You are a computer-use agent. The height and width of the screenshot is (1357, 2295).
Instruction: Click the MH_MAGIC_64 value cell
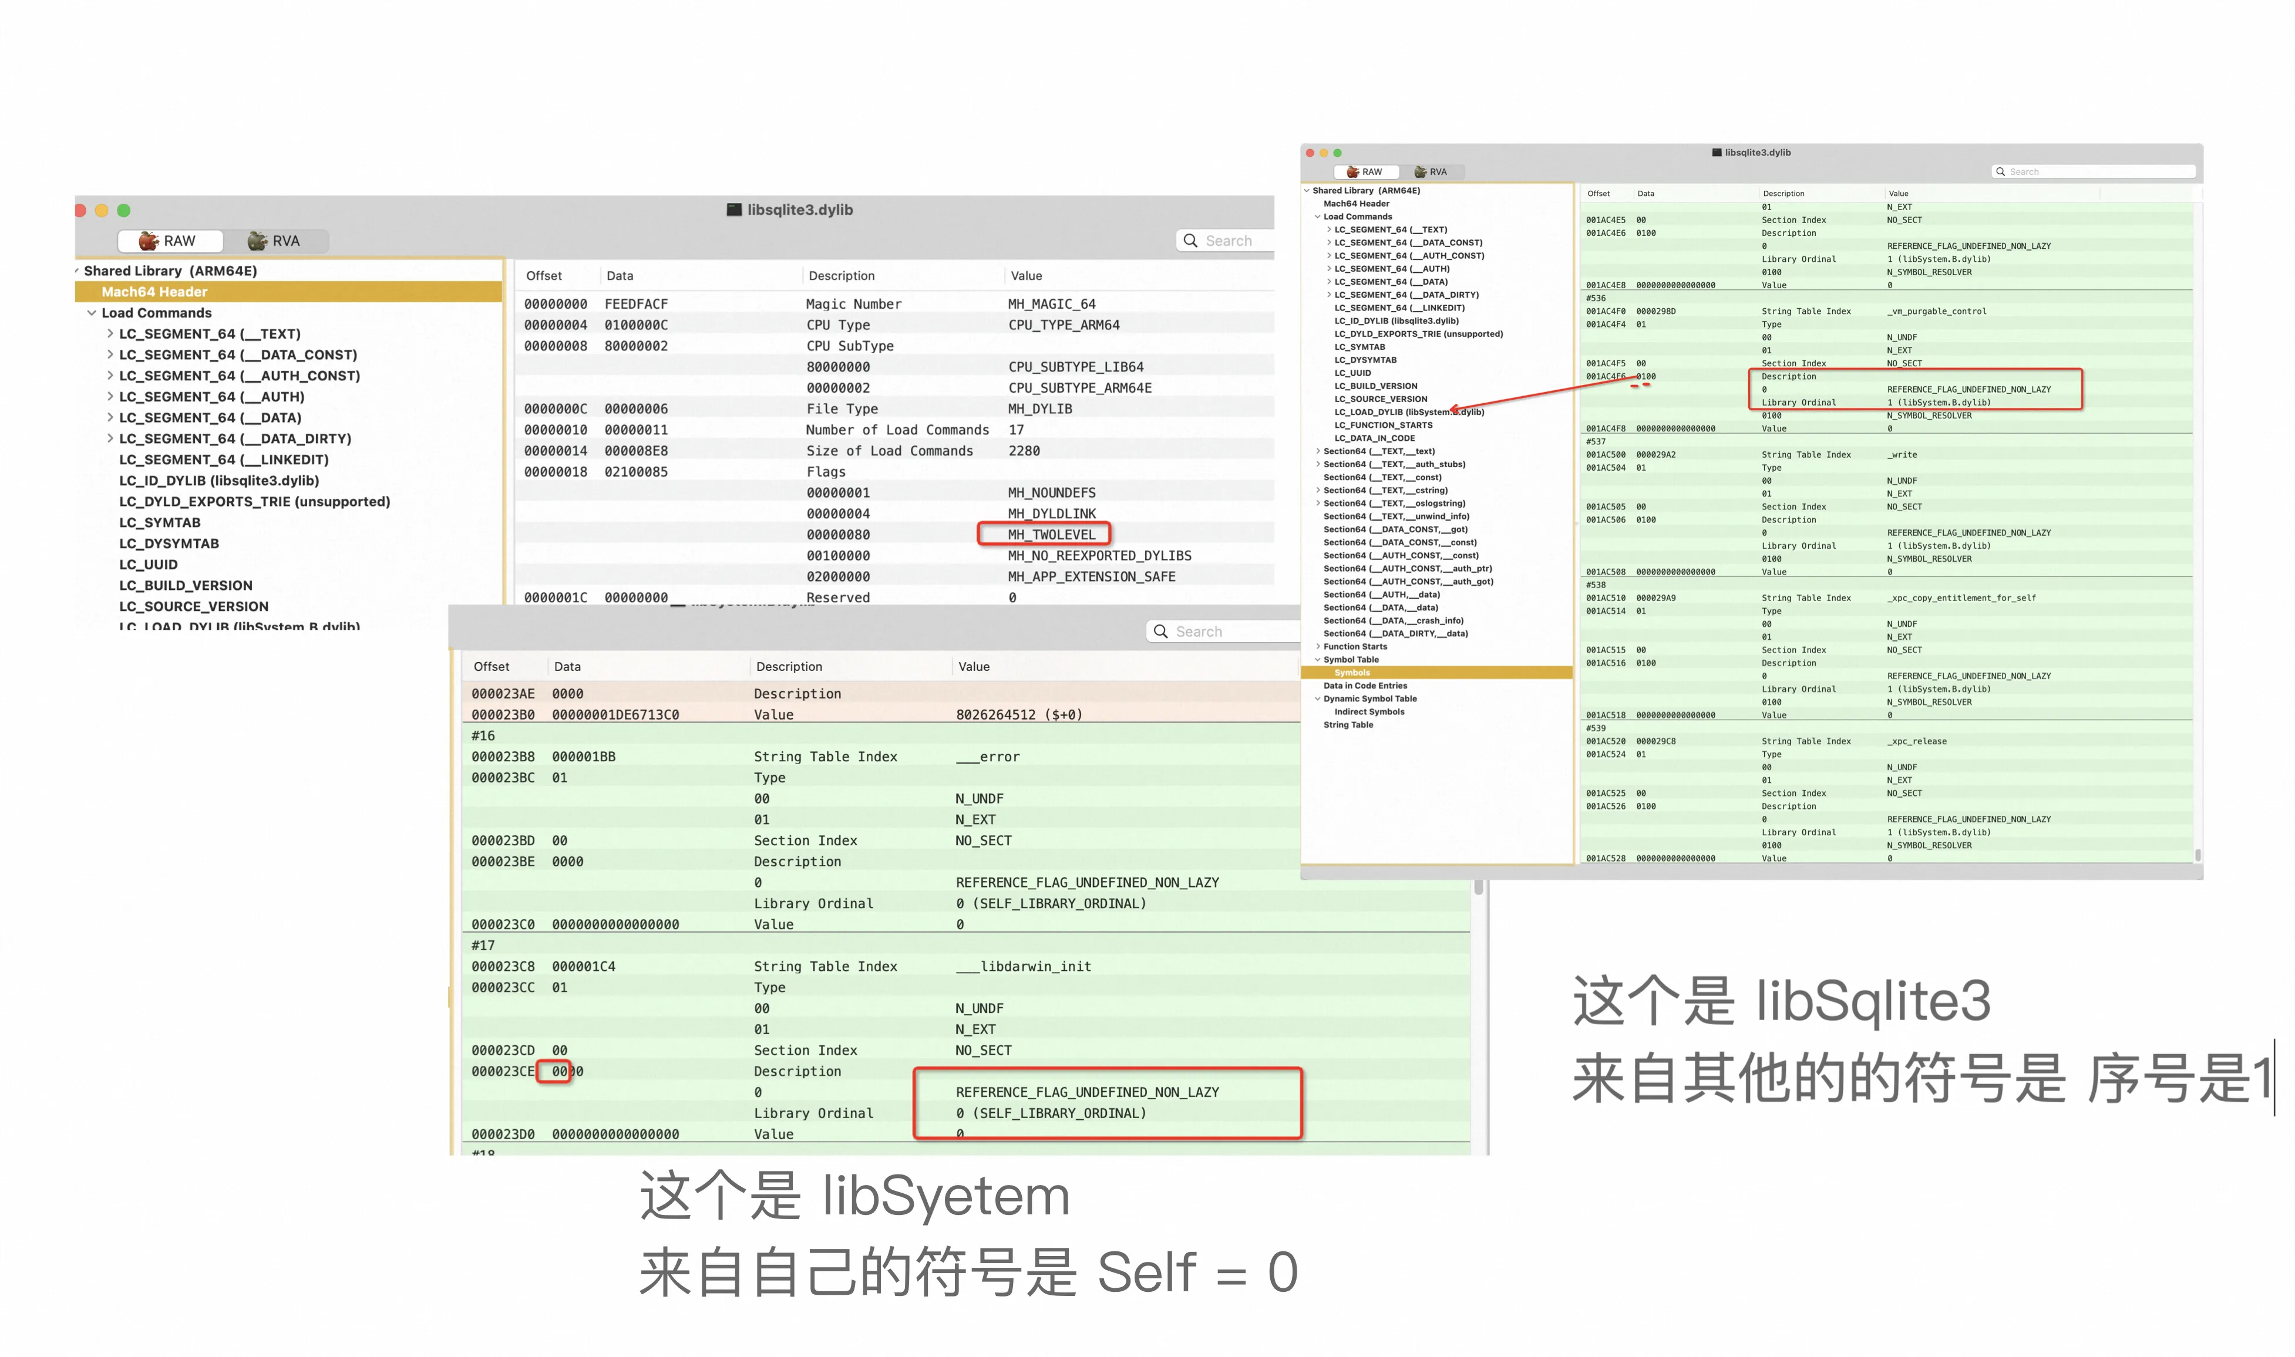[1052, 305]
